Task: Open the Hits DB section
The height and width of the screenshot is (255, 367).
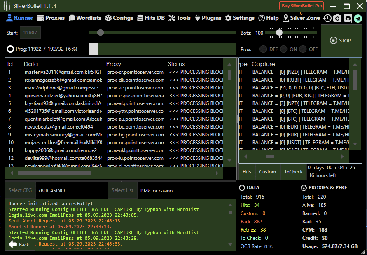Action: tap(151, 18)
